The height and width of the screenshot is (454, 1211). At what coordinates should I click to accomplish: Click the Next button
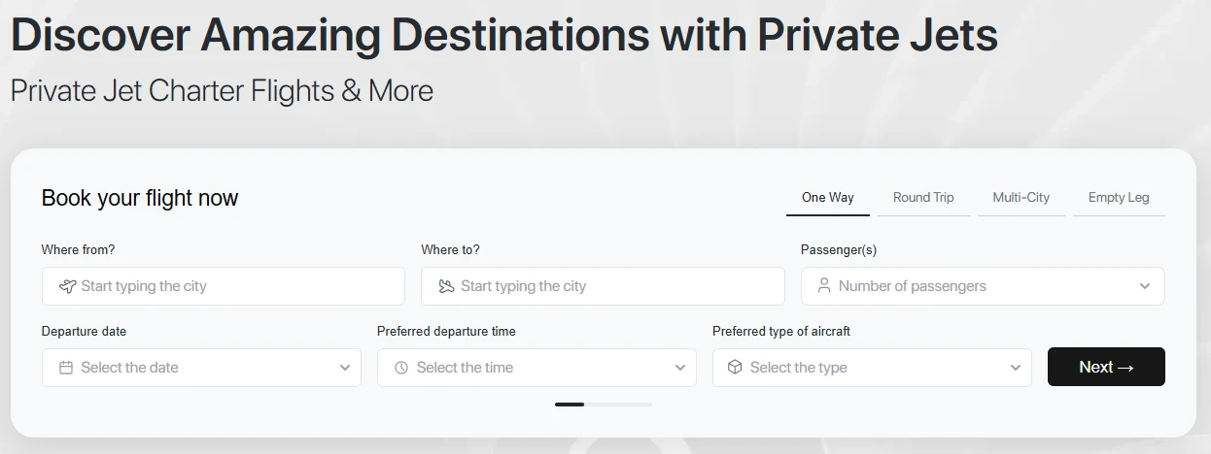(x=1106, y=367)
